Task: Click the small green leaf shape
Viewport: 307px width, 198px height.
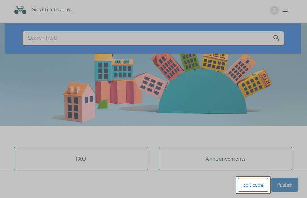Action: [103, 104]
